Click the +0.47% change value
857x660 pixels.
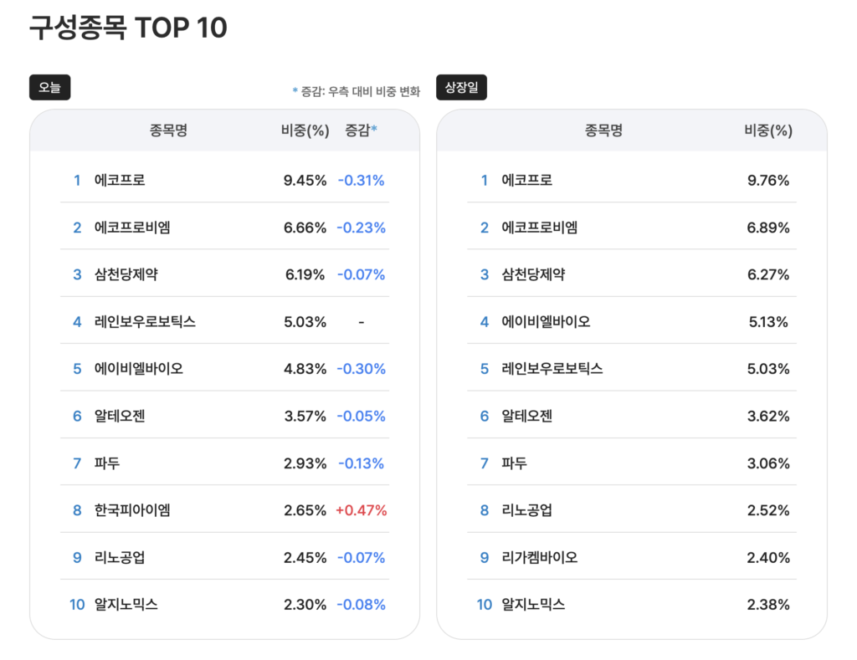[x=362, y=509]
